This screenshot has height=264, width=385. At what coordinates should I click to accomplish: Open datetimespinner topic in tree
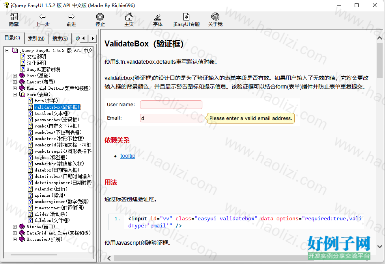pyautogui.click(x=64, y=183)
